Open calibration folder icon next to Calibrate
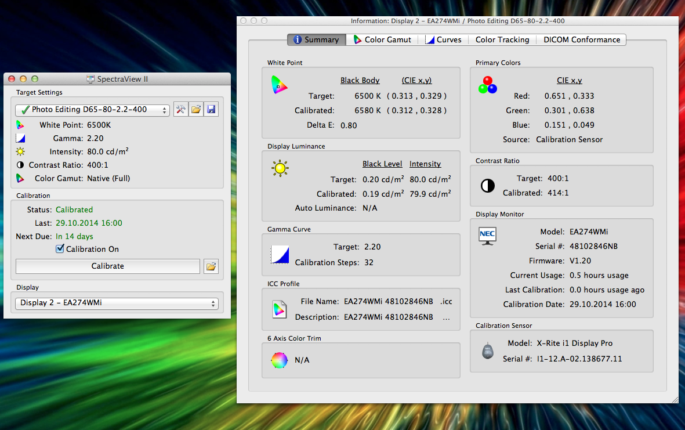This screenshot has width=685, height=430. (x=211, y=266)
